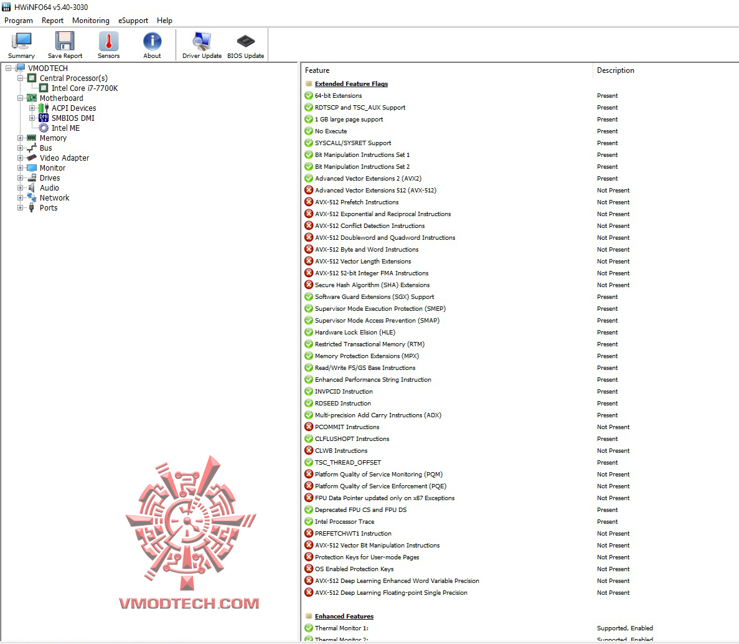Expand the Video Adapter node
This screenshot has width=739, height=644.
coord(21,158)
